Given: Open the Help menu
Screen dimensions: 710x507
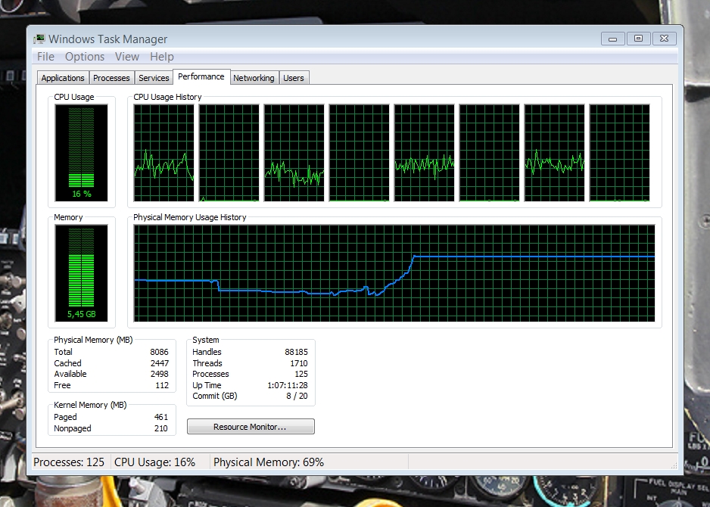Looking at the screenshot, I should point(162,57).
